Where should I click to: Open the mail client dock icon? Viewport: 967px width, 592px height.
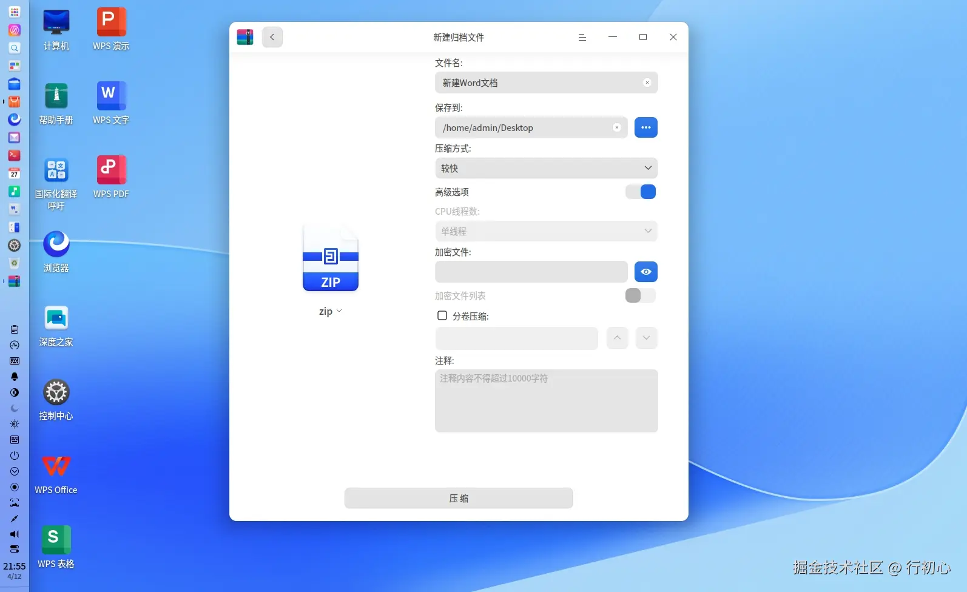coord(15,138)
